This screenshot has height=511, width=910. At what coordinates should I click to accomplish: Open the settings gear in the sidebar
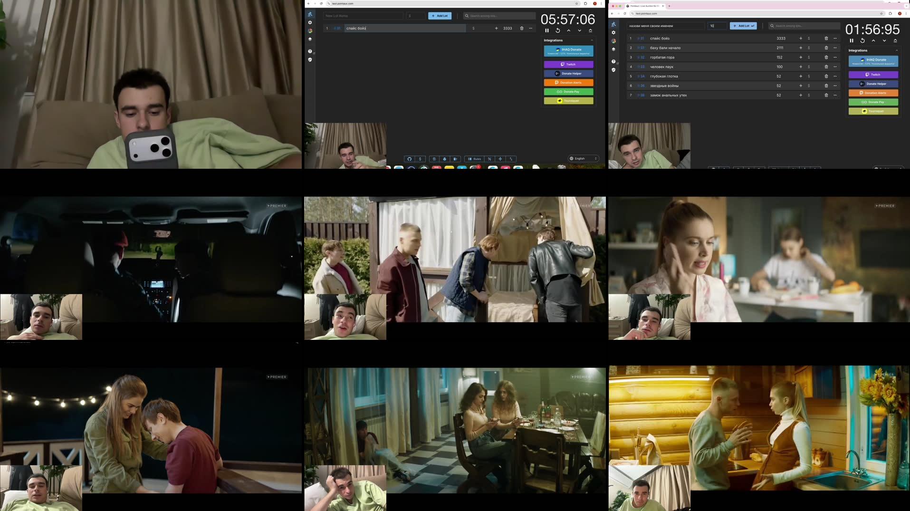tap(310, 22)
